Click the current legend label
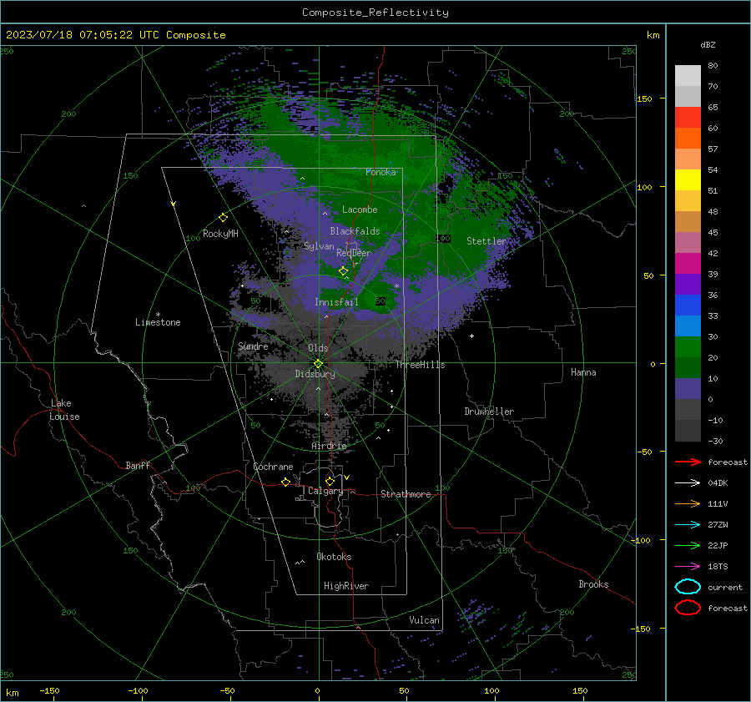The height and width of the screenshot is (702, 751). click(725, 587)
